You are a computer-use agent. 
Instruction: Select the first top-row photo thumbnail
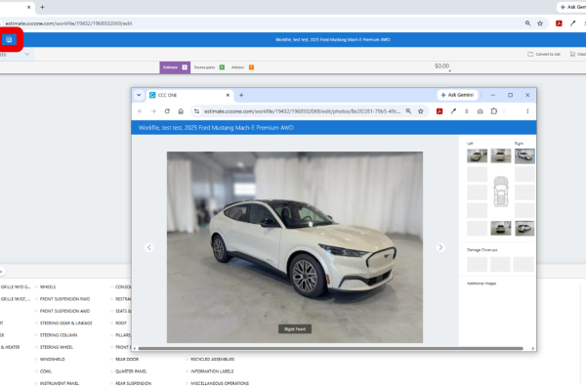tap(478, 155)
